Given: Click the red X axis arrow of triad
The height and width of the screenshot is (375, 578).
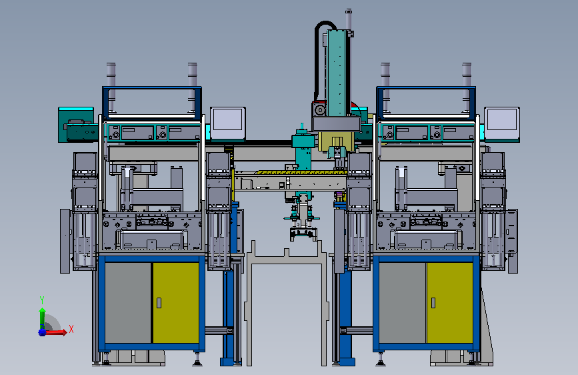Looking at the screenshot, I should tap(58, 332).
